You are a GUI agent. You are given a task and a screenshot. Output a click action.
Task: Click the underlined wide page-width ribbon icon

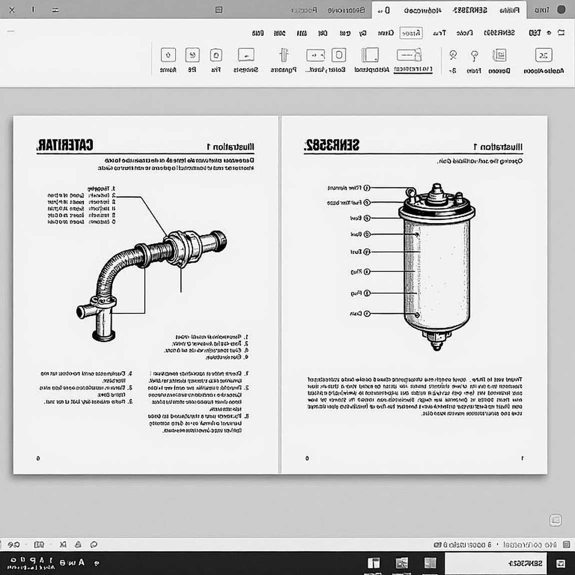click(x=409, y=56)
